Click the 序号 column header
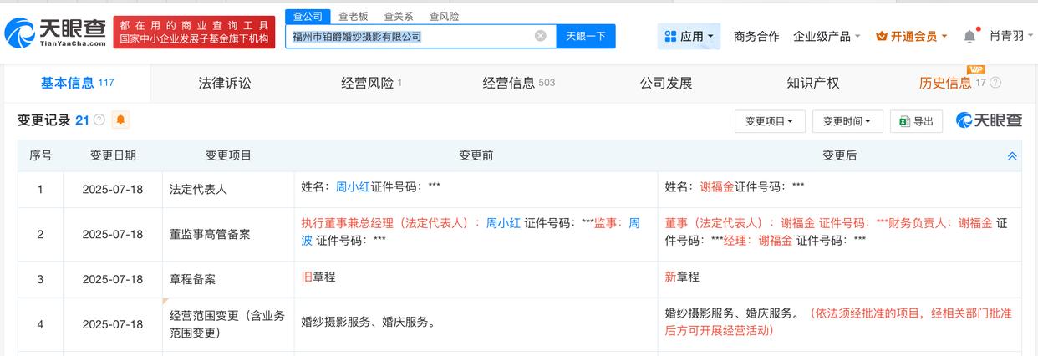The height and width of the screenshot is (356, 1038). tap(40, 155)
